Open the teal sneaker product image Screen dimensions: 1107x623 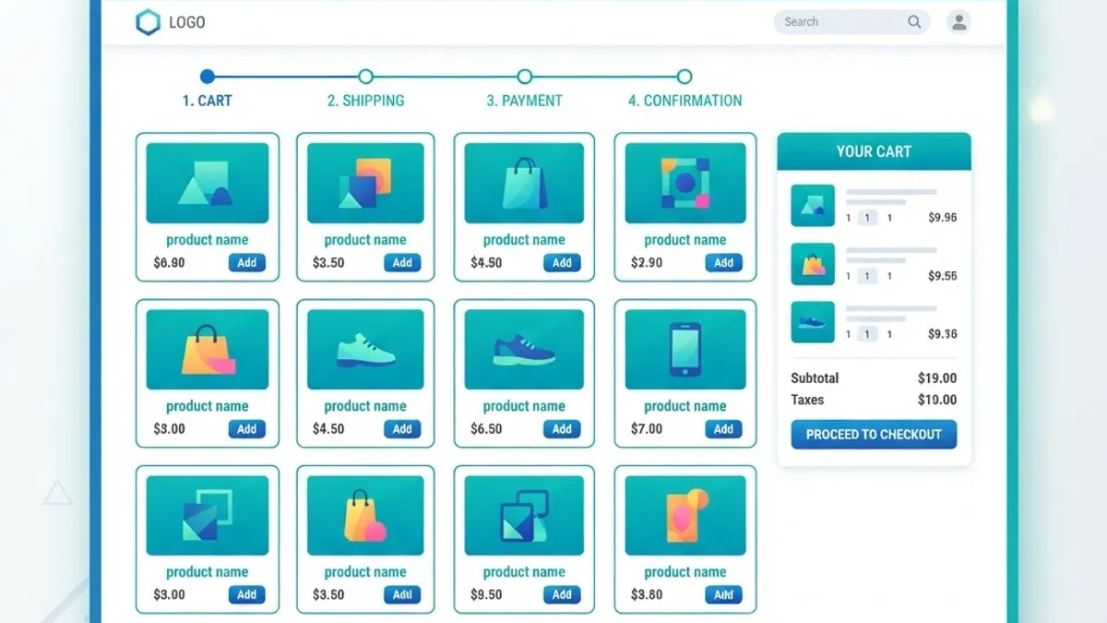[365, 349]
